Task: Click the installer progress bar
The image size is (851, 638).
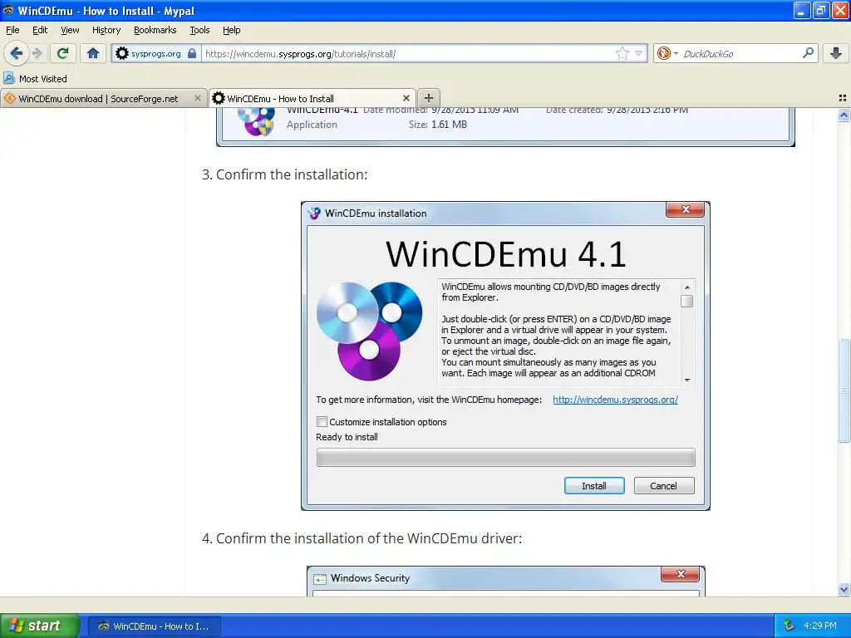Action: pos(506,458)
